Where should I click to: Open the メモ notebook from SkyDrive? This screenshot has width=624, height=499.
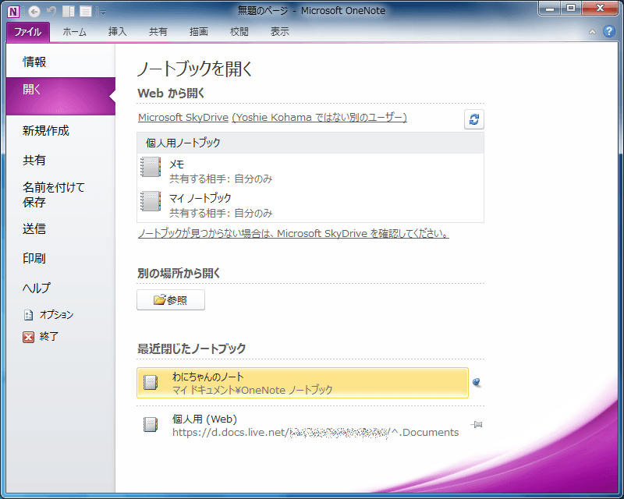tap(310, 171)
